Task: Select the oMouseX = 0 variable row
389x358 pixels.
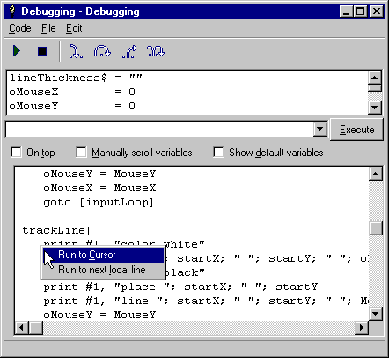Action: pos(187,92)
